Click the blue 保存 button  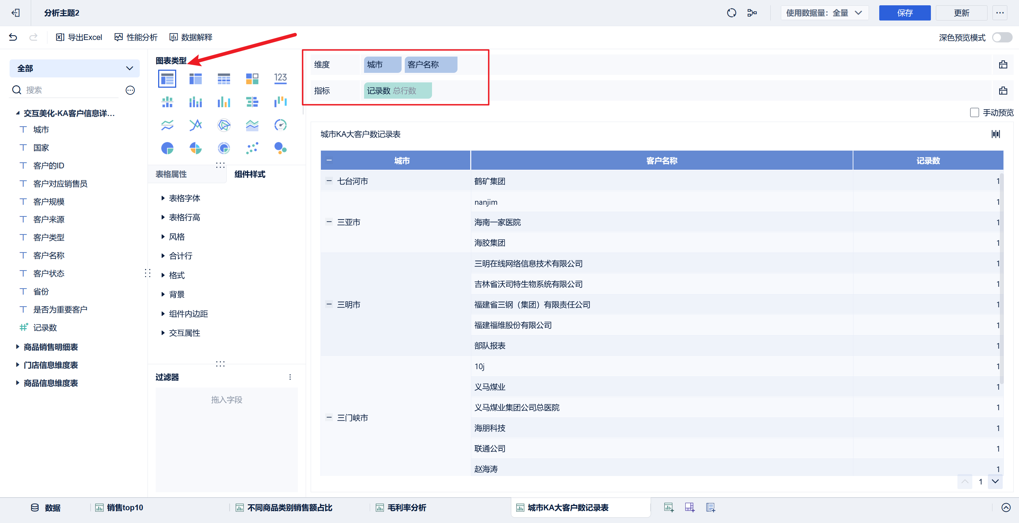tap(904, 13)
